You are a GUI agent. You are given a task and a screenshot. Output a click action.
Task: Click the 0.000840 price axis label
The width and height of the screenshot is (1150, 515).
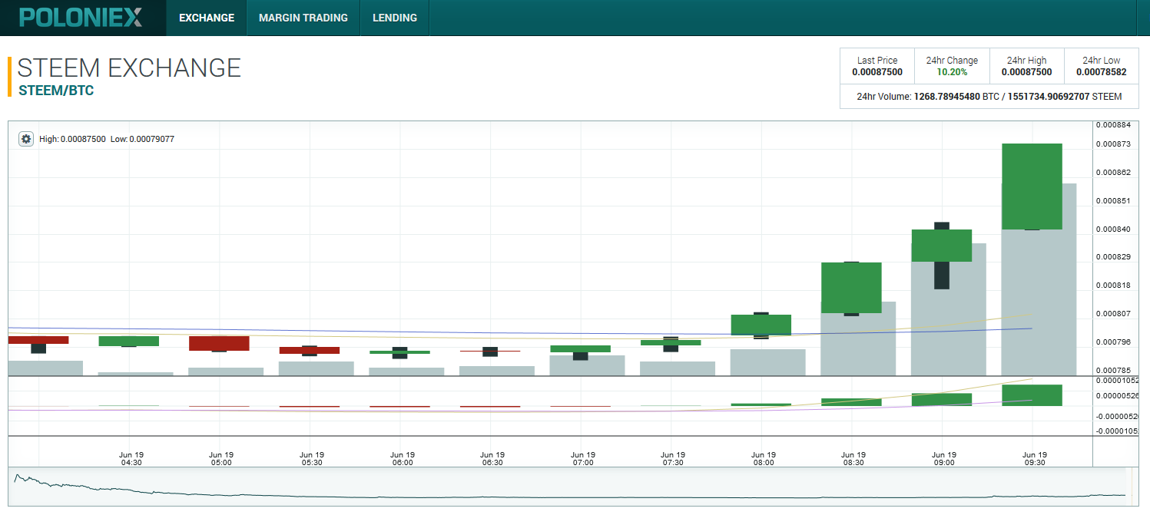1112,229
